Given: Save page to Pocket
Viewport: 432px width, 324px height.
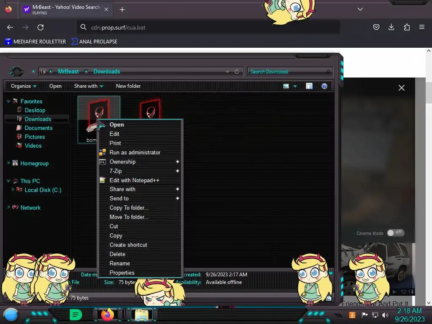Looking at the screenshot, I should tap(376, 27).
